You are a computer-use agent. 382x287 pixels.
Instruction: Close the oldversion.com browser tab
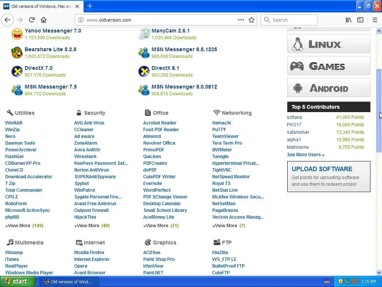point(77,6)
